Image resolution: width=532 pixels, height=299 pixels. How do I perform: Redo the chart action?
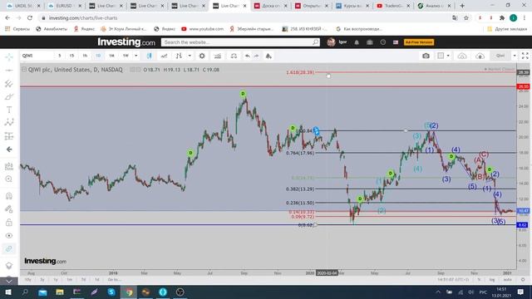pos(257,56)
